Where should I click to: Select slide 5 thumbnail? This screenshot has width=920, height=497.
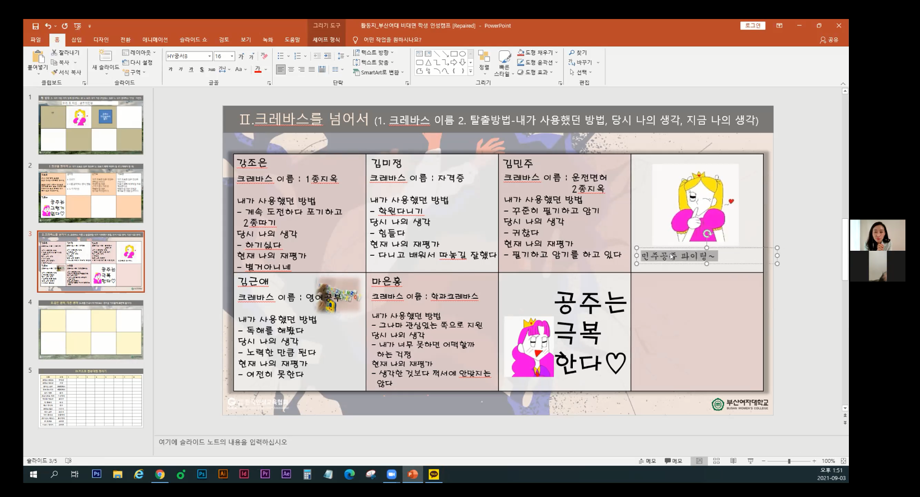point(91,398)
